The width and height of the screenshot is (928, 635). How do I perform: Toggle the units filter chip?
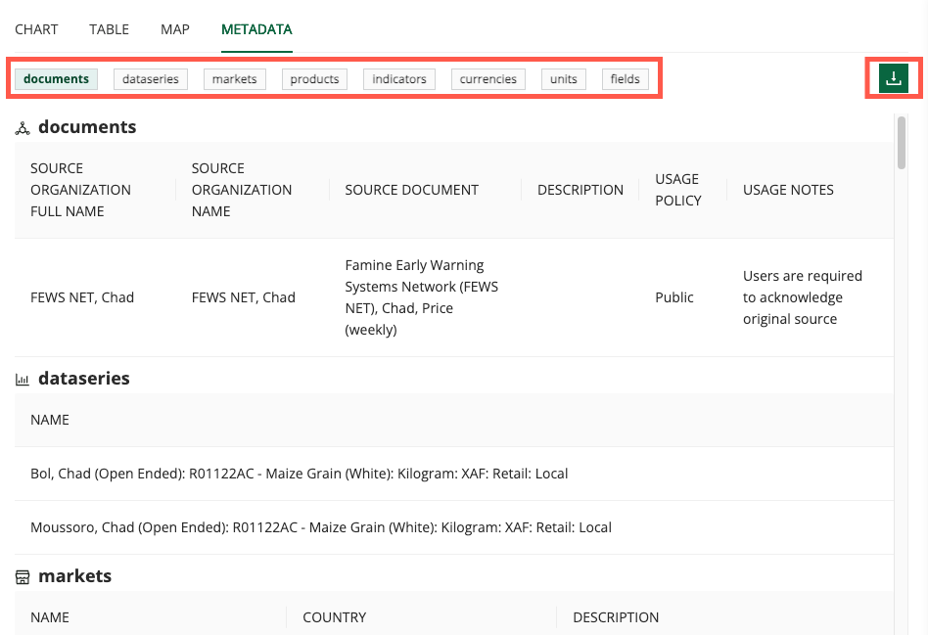(x=563, y=78)
